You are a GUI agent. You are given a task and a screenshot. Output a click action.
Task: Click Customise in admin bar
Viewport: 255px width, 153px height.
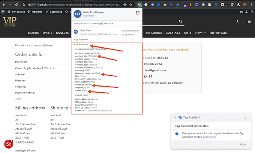(x=54, y=12)
